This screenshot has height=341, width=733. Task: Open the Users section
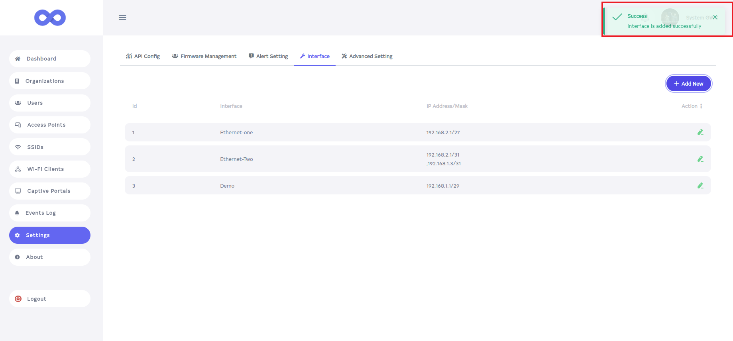click(50, 103)
